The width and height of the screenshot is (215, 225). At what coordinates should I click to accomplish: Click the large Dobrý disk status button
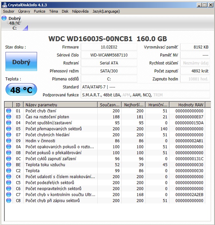(x=21, y=61)
